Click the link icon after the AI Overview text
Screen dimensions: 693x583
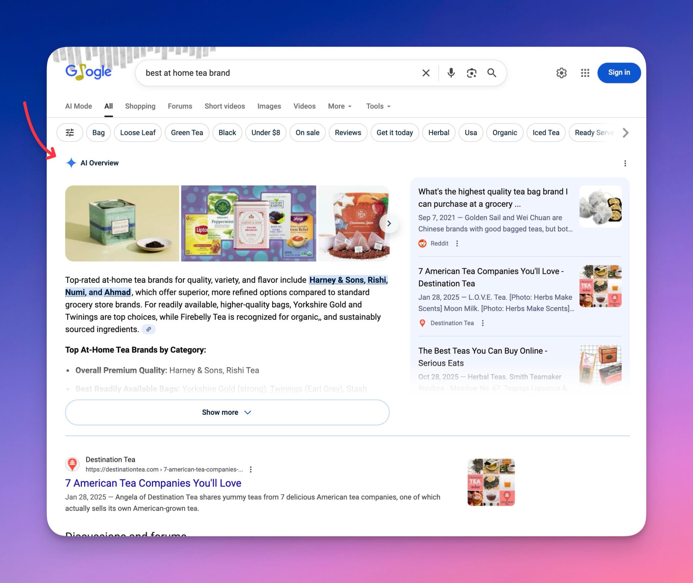[148, 329]
